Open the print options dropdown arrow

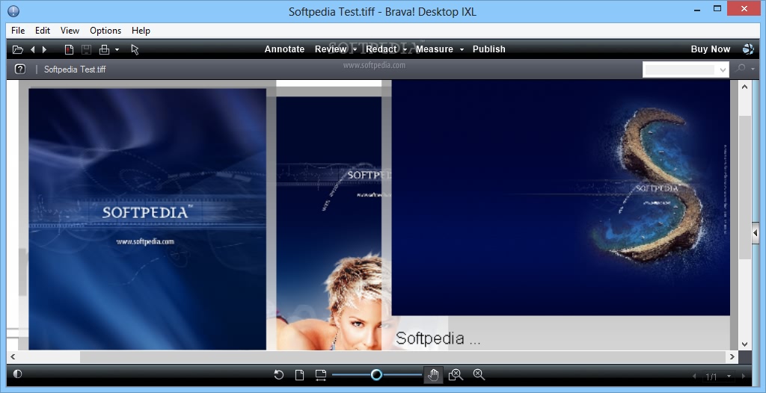(117, 49)
